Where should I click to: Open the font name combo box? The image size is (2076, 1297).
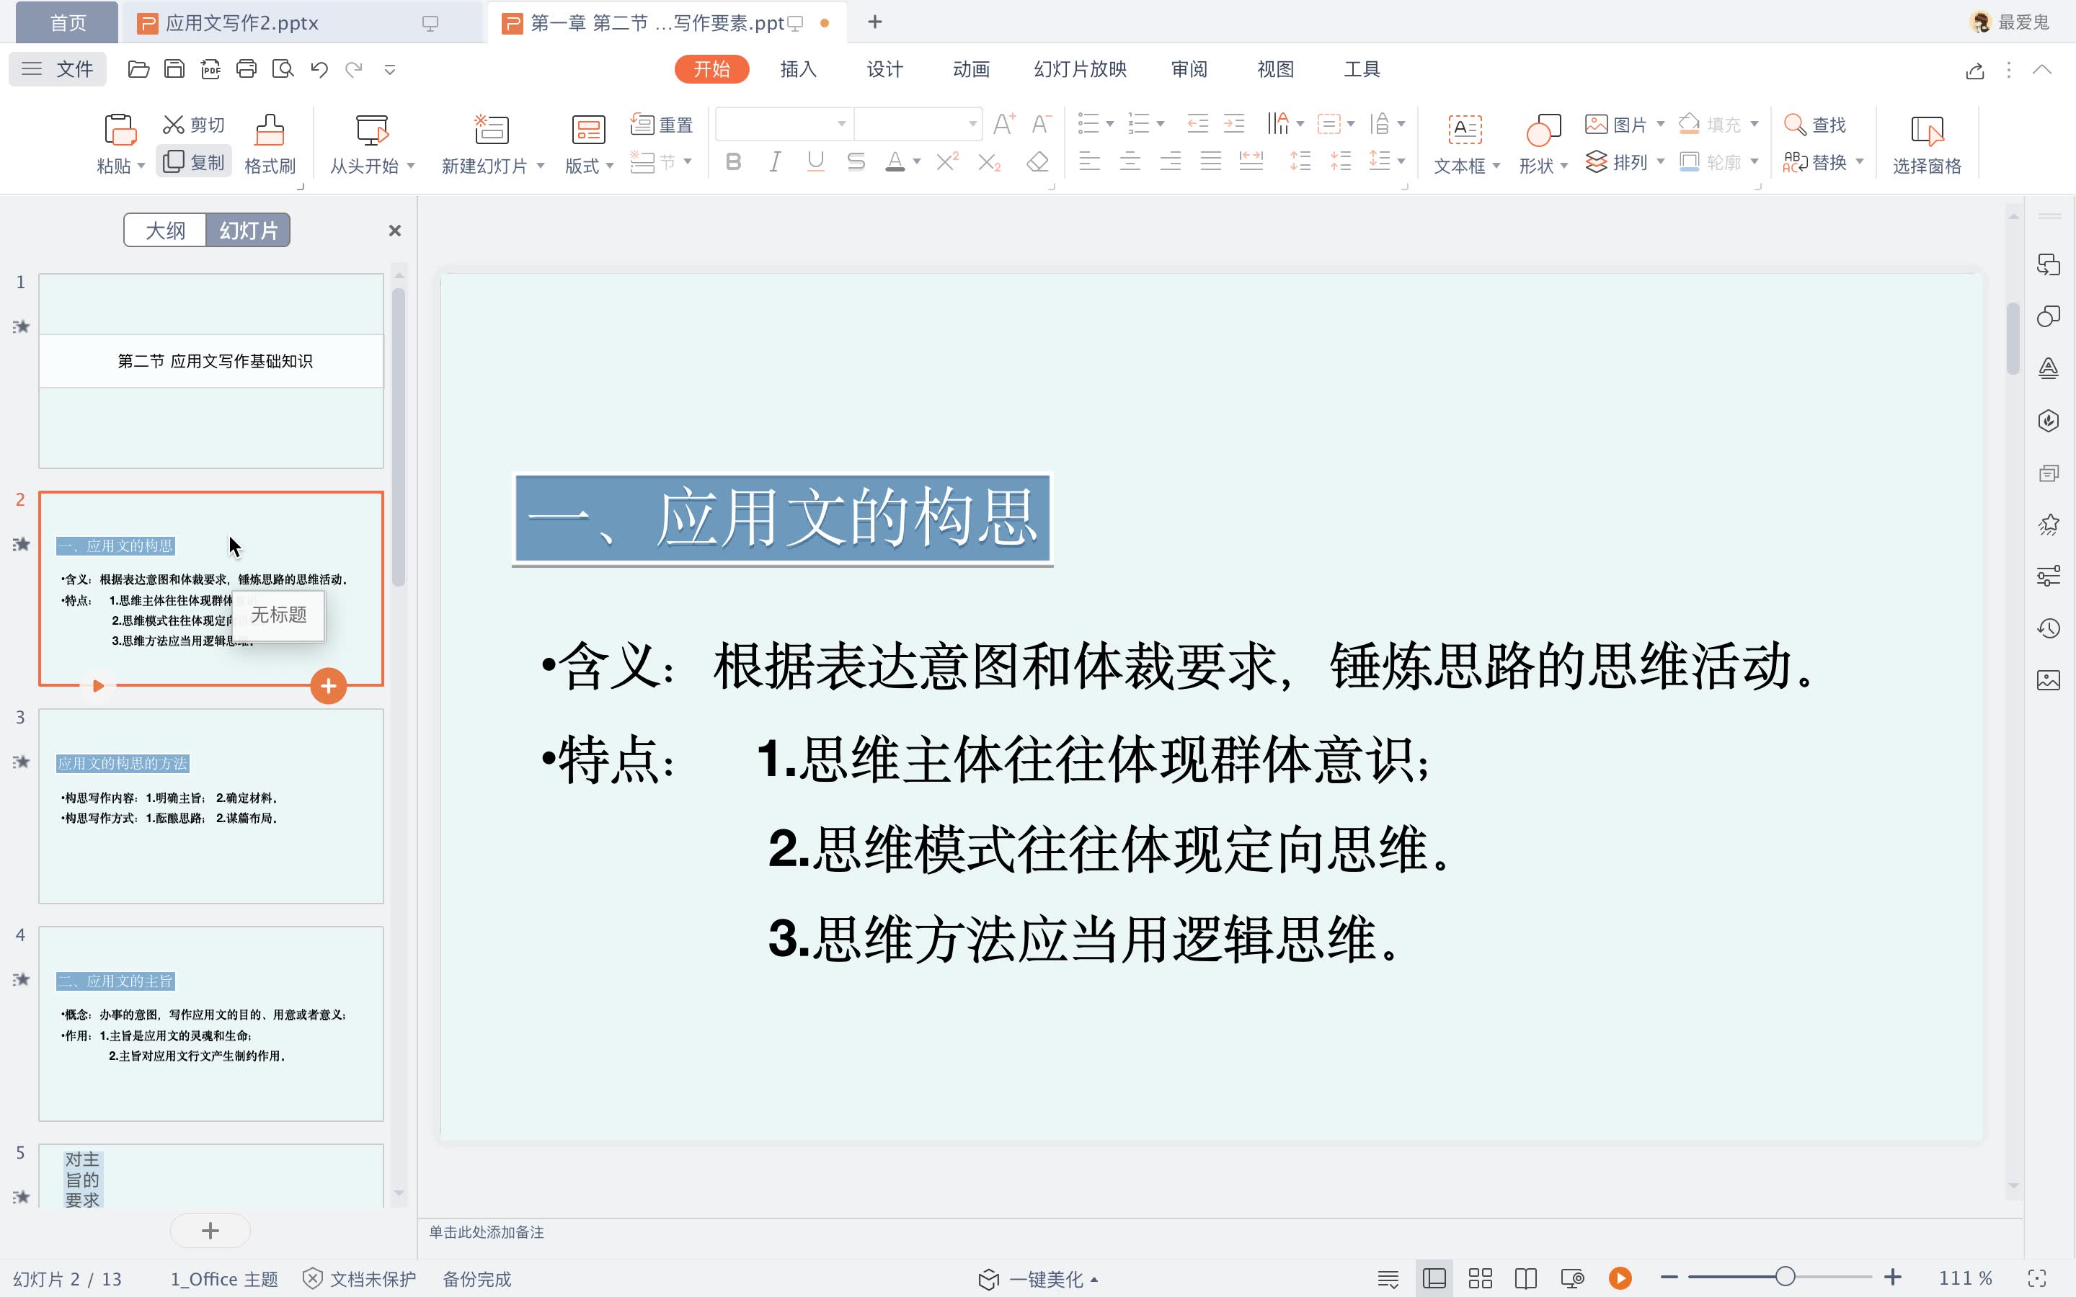pos(784,125)
